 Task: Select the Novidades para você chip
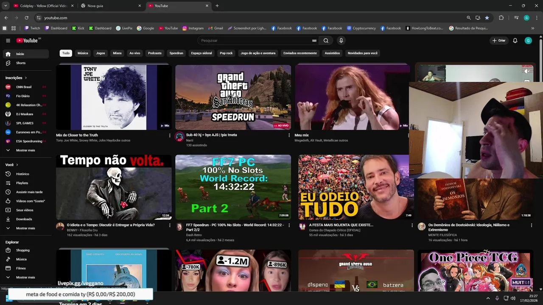click(363, 53)
